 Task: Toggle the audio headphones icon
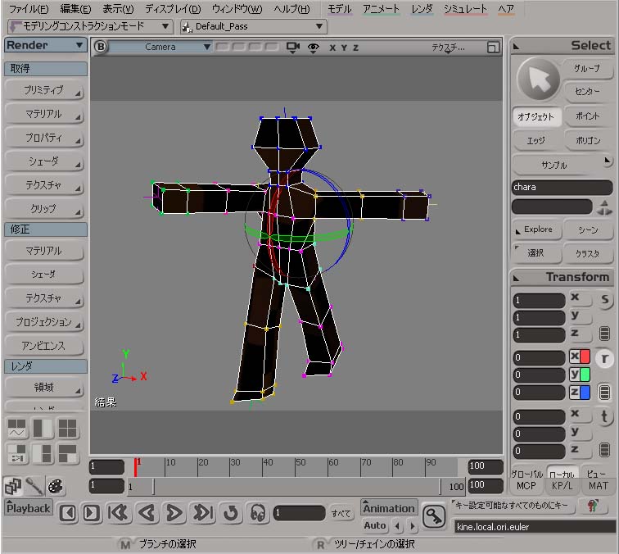(x=257, y=513)
